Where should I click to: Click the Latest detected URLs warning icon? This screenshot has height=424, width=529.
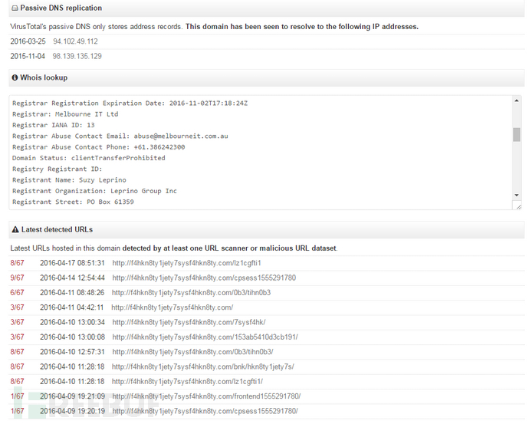15,230
